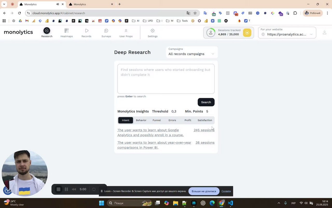This screenshot has width=332, height=208.
Task: Edit the Min. Points value 5
Action: pos(207,111)
